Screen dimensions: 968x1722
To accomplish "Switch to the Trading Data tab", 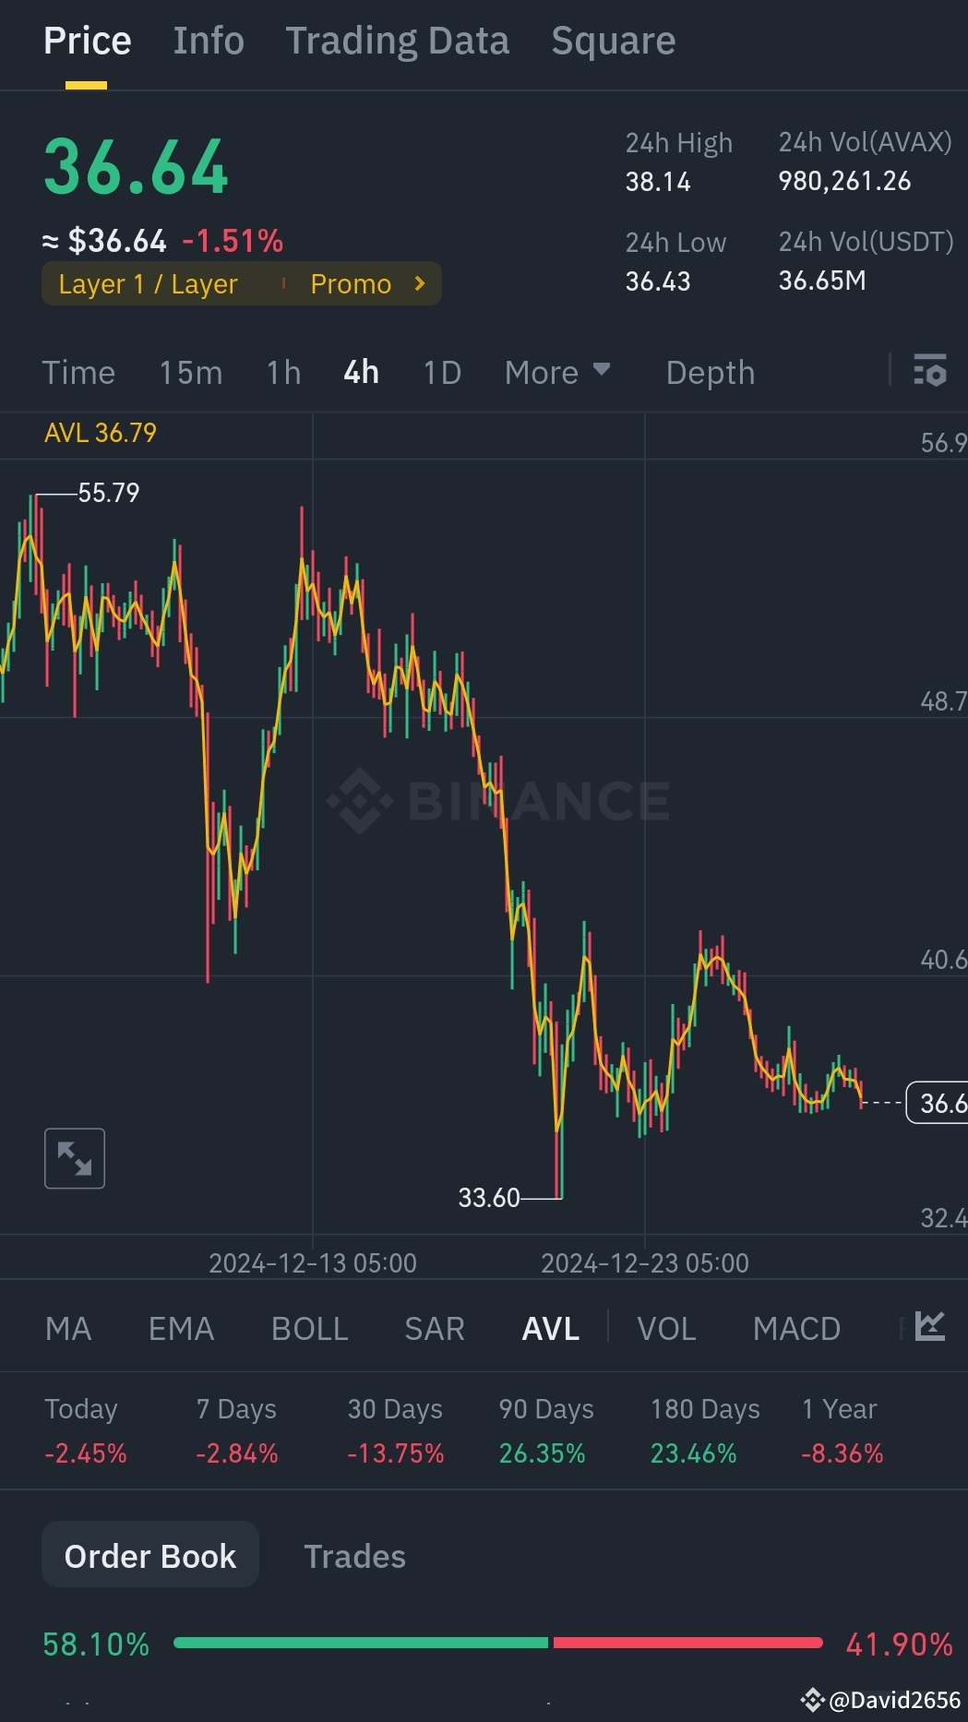I will [x=397, y=41].
